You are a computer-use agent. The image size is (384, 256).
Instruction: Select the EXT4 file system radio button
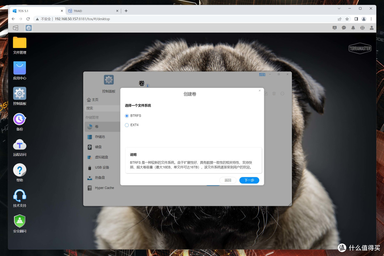click(x=127, y=125)
